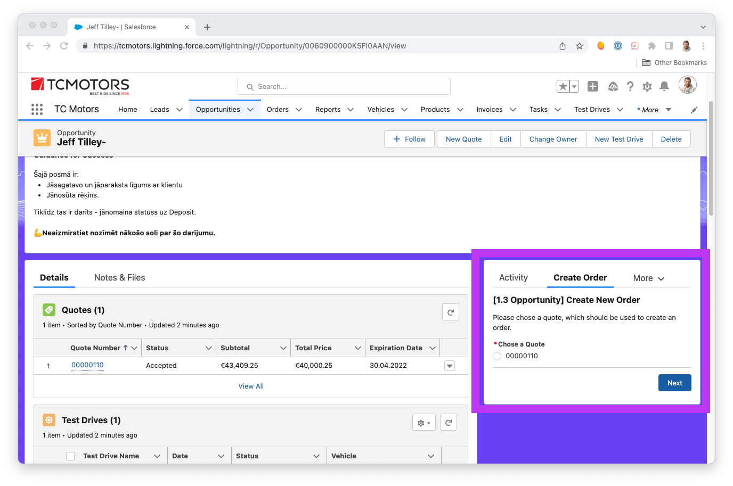This screenshot has width=733, height=486.
Task: Refresh the Quotes related list
Action: 451,312
